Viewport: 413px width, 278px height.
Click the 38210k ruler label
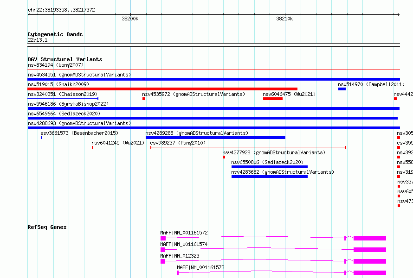click(284, 19)
